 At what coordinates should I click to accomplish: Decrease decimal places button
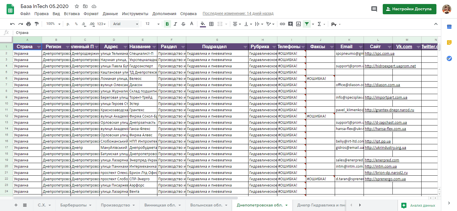[84, 24]
